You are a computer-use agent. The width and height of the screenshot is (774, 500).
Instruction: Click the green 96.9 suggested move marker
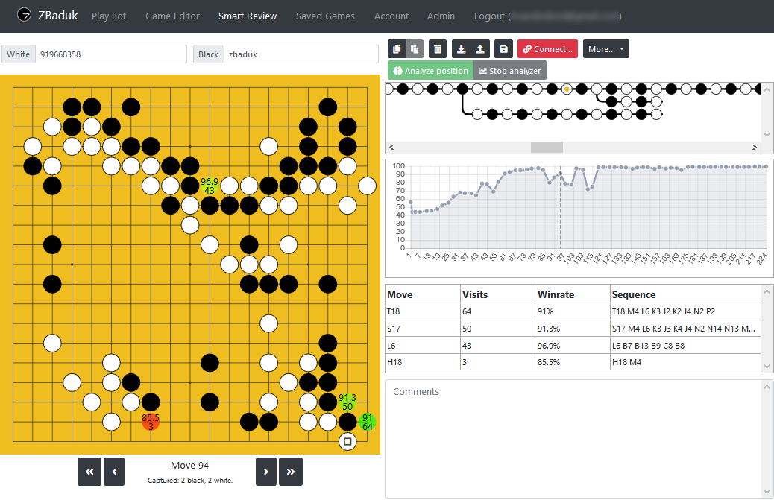pyautogui.click(x=210, y=186)
